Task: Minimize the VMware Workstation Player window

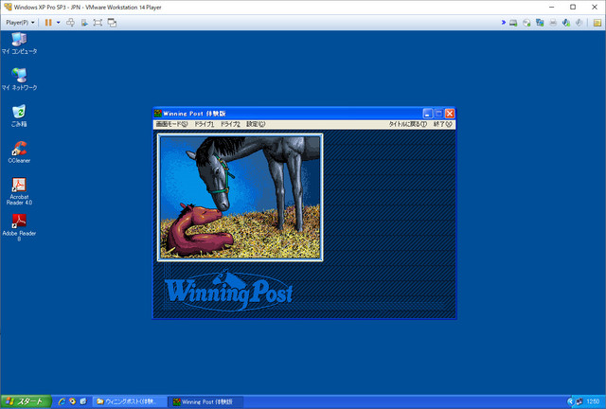Action: [551, 7]
